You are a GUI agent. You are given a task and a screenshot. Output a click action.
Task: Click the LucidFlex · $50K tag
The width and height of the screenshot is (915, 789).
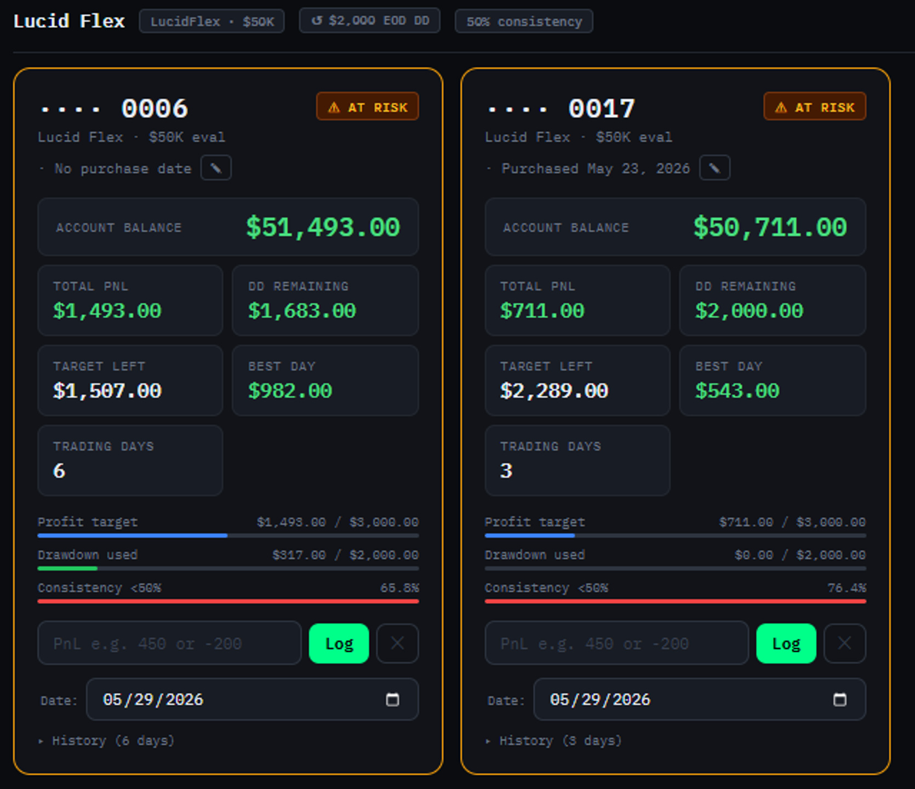(211, 21)
